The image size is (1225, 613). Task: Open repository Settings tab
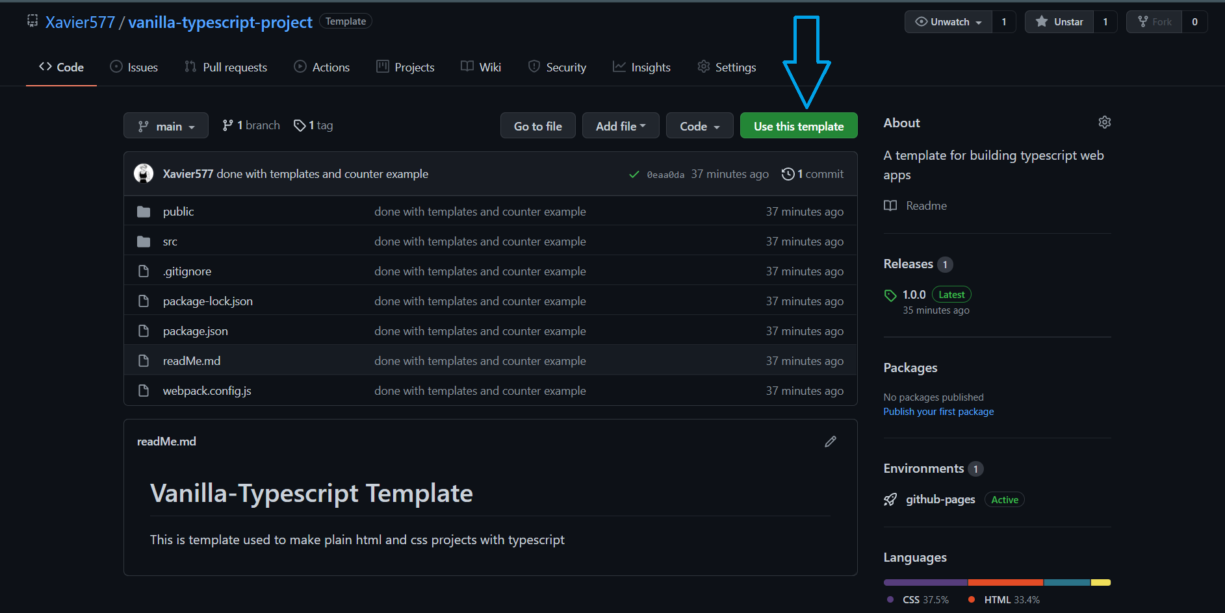[x=727, y=67]
